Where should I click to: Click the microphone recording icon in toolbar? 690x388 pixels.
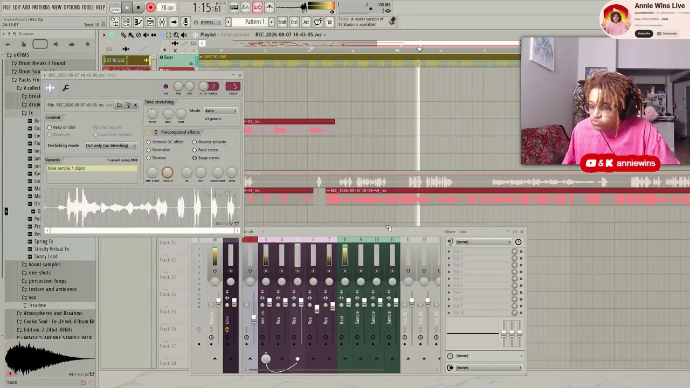[185, 22]
